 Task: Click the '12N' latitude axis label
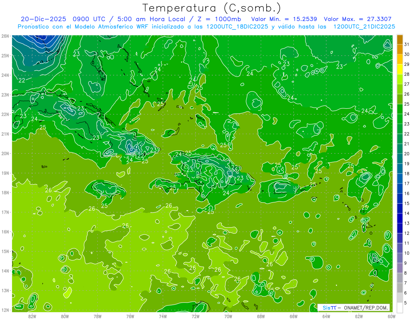pos(5,310)
